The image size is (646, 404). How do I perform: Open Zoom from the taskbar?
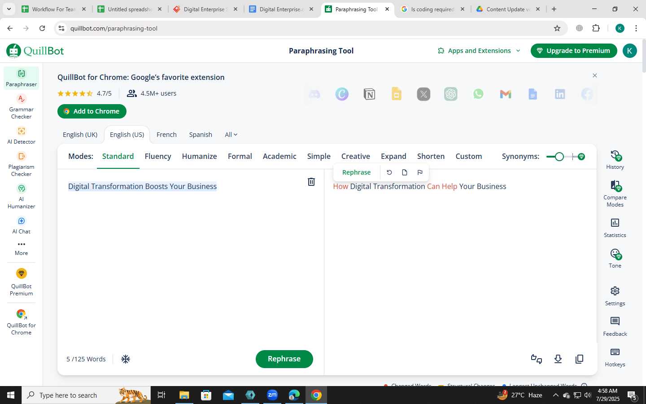point(272,395)
